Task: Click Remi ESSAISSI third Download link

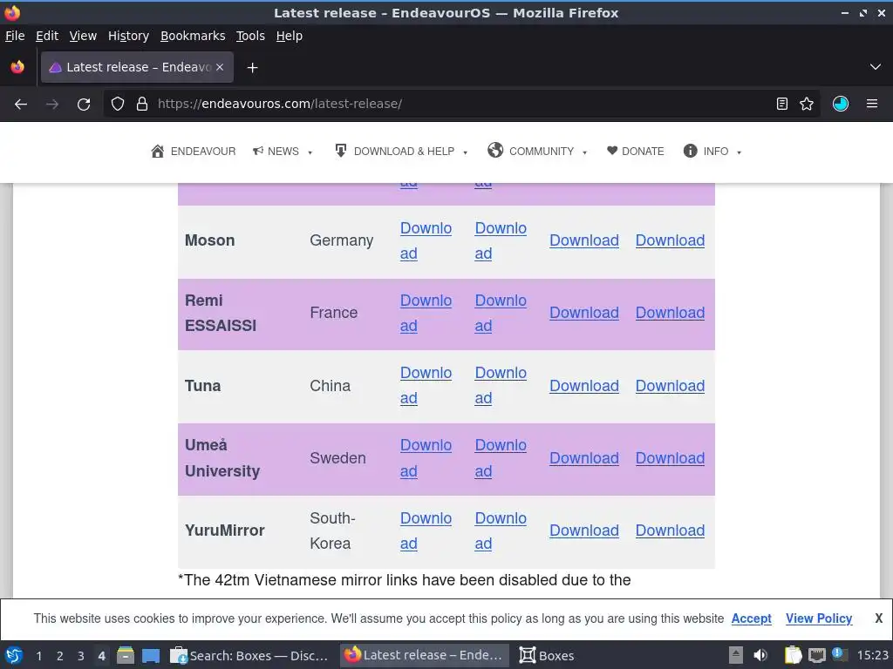Action: point(583,313)
